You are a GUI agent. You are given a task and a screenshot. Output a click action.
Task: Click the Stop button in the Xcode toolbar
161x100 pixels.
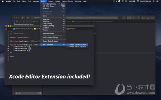point(28,18)
